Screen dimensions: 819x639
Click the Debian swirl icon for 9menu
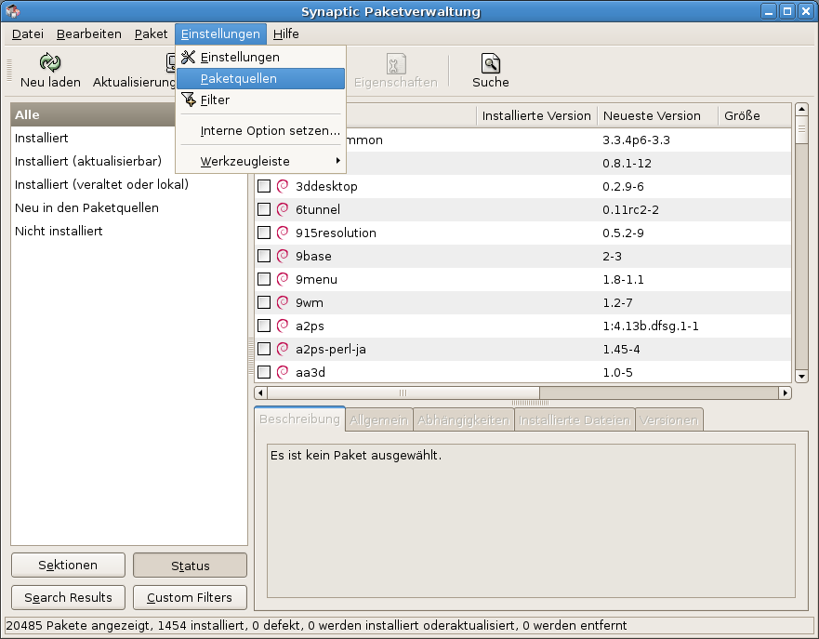point(283,279)
